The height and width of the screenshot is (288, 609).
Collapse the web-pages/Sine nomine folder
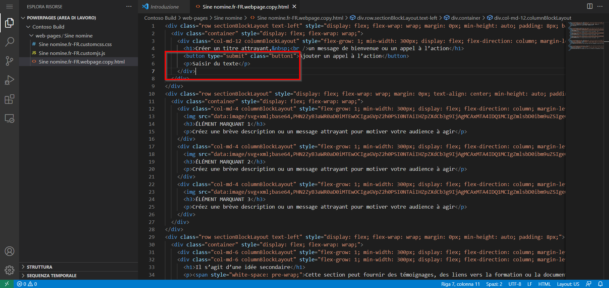point(79,36)
